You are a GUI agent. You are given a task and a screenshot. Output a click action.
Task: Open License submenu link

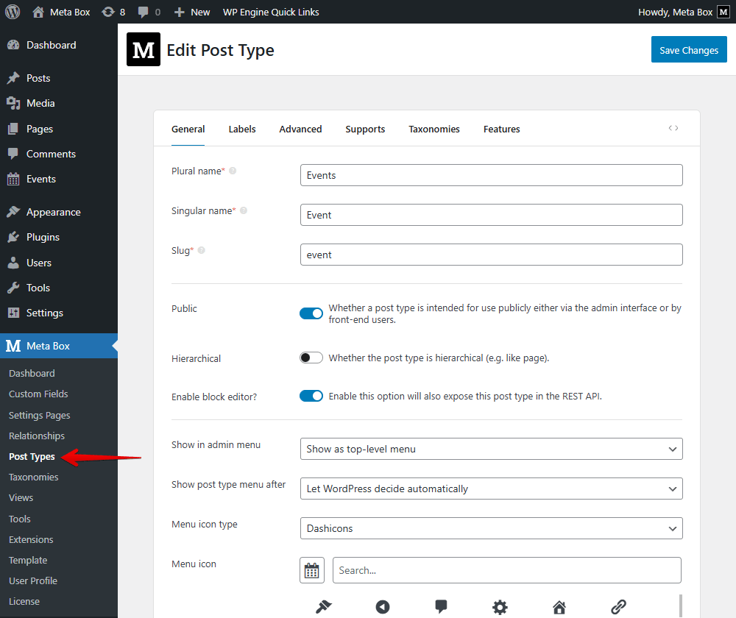pos(24,602)
